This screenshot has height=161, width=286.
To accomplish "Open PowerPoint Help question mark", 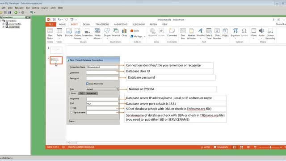I will (x=273, y=20).
